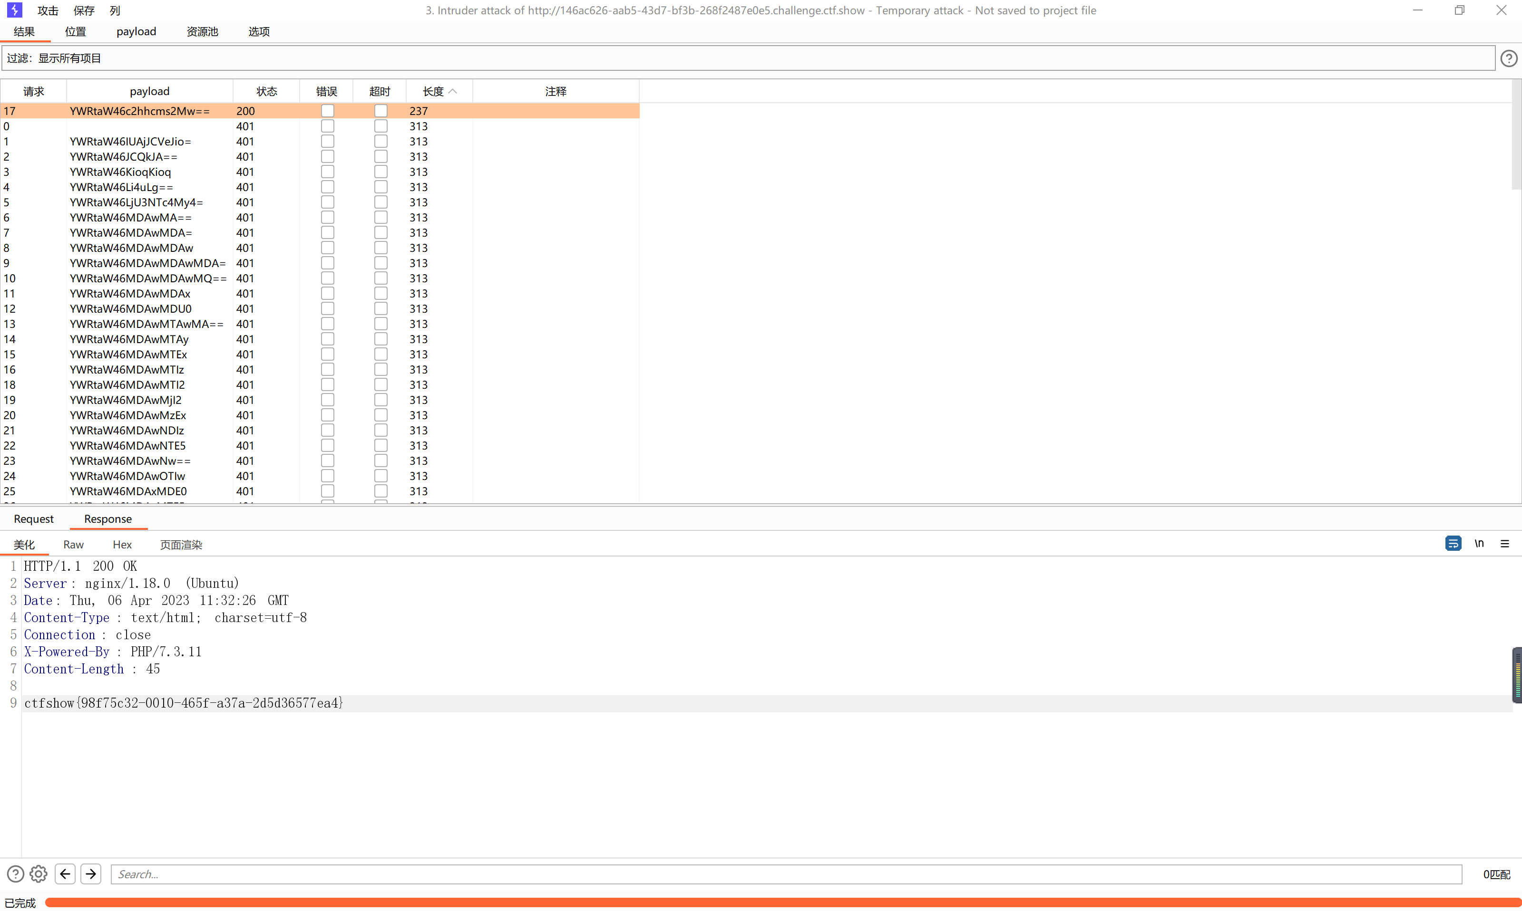Screen dimensions: 1522x911
Task: Click the bottom-left help question icon
Action: click(15, 873)
